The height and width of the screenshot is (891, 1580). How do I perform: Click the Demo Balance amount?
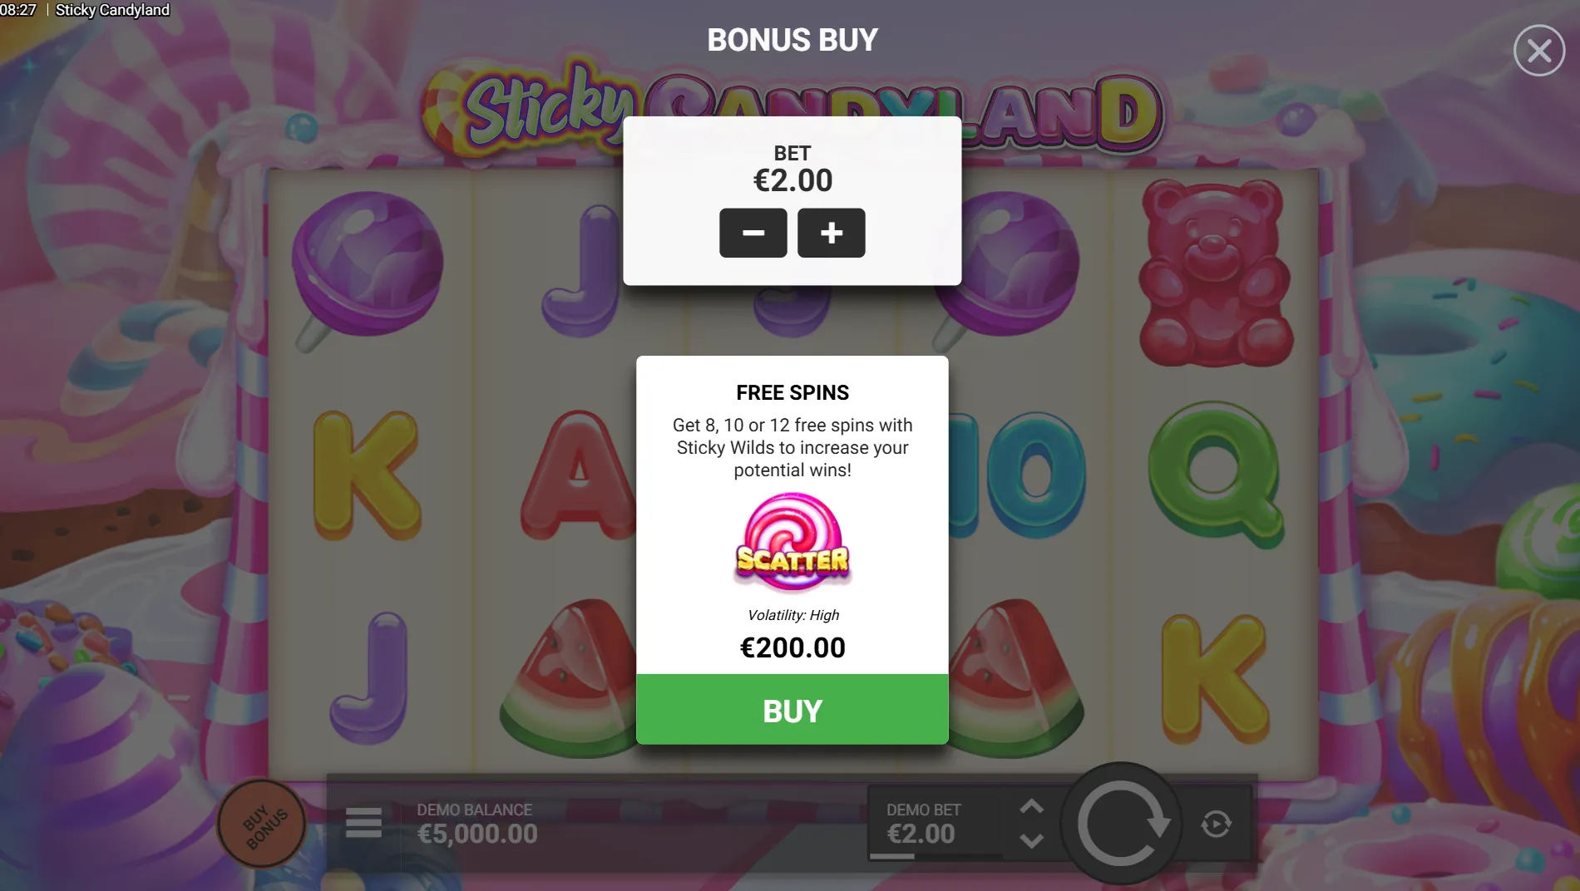[477, 834]
